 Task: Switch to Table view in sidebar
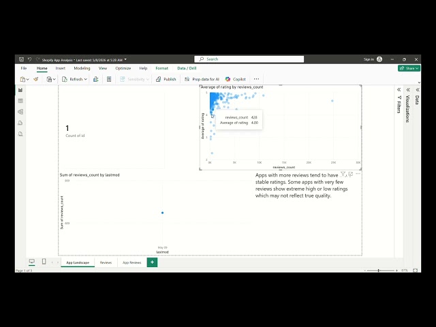point(20,101)
